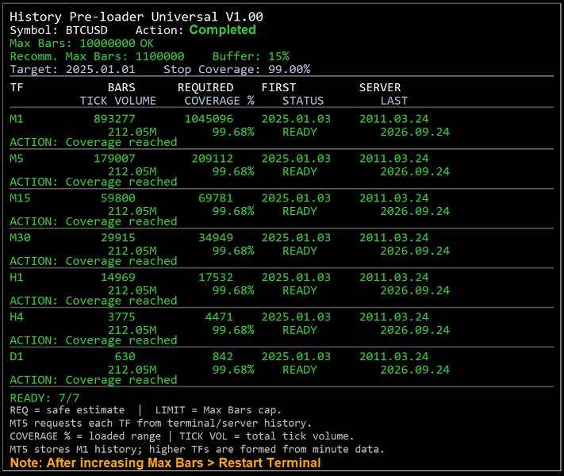Click M5 bars value 179007
The image size is (564, 476).
(114, 159)
